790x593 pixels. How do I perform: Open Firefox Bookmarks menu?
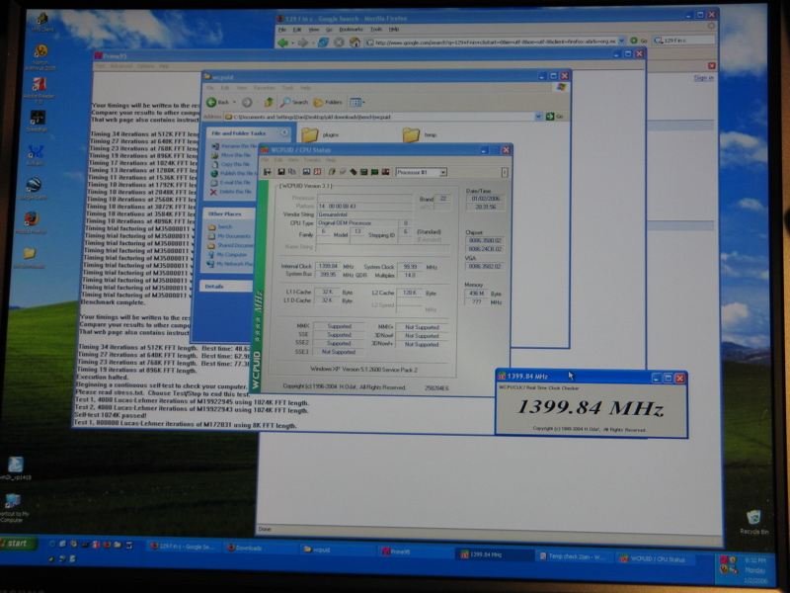point(351,30)
